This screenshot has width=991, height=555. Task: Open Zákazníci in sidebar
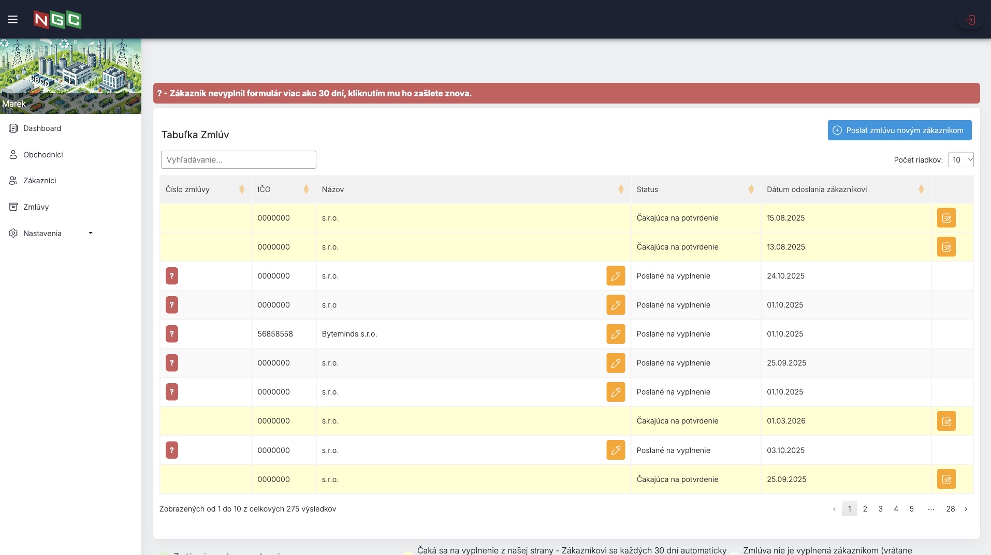pos(39,181)
